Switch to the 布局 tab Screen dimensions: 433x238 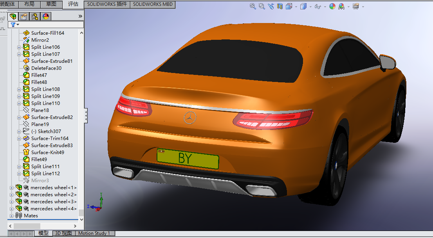click(x=29, y=4)
